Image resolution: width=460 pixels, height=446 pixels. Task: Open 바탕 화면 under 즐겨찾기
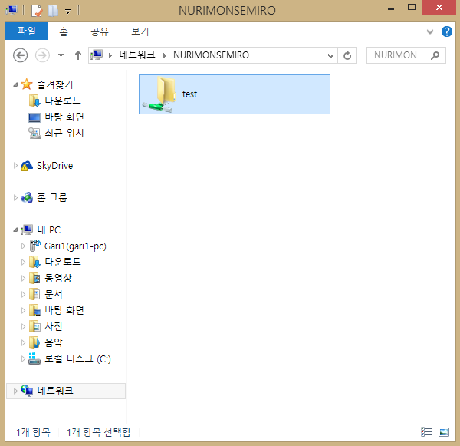coord(56,117)
